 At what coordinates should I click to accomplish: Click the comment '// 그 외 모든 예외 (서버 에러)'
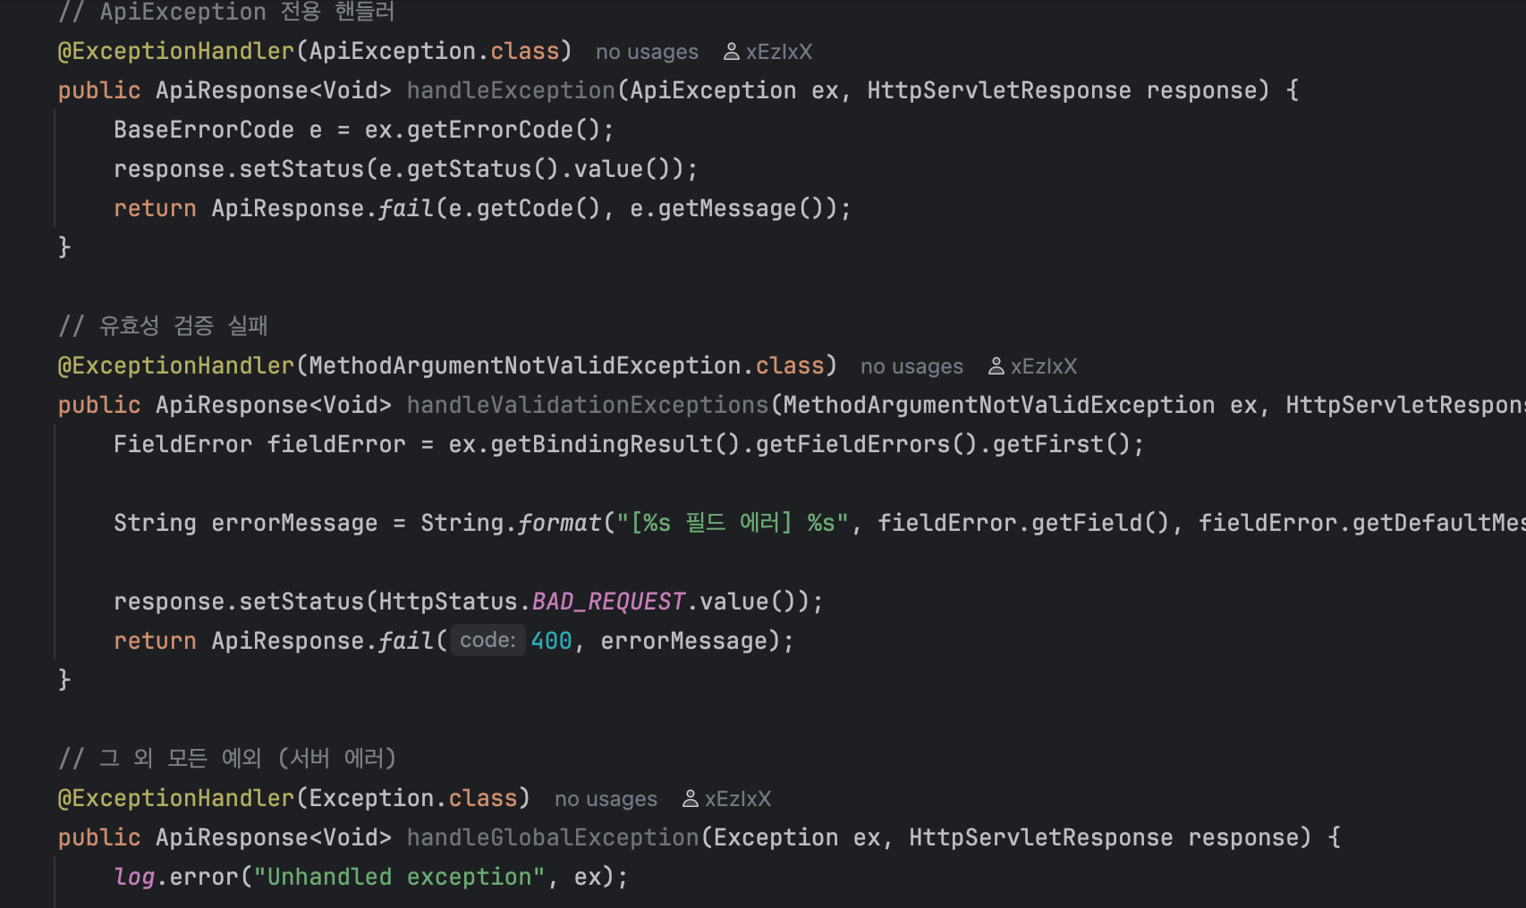tap(227, 759)
